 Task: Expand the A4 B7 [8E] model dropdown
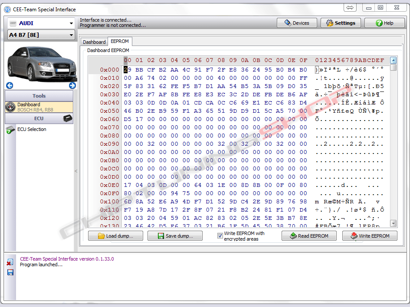pos(41,35)
